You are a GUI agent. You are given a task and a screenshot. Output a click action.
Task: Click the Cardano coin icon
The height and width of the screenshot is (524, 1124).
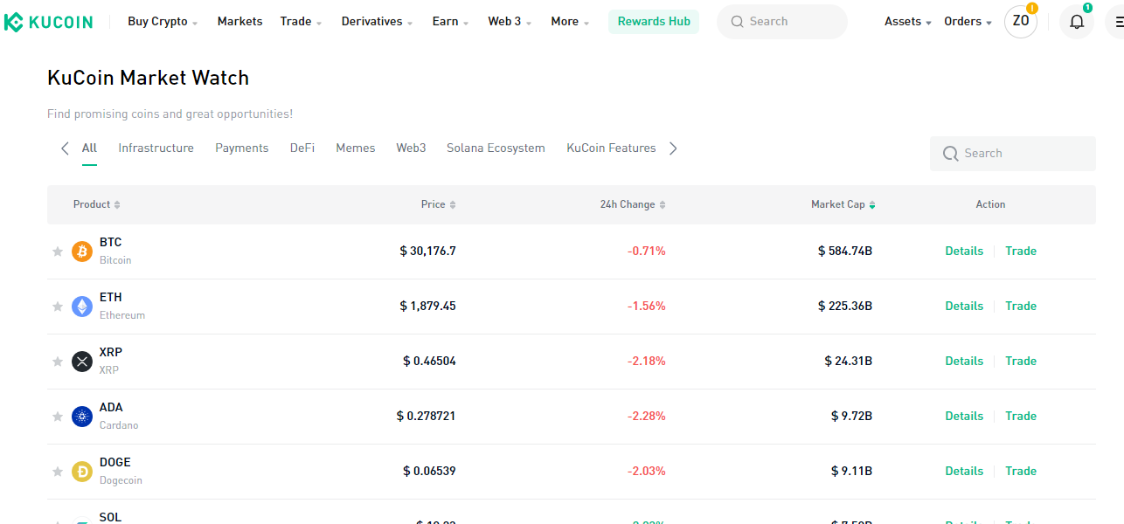coord(82,417)
